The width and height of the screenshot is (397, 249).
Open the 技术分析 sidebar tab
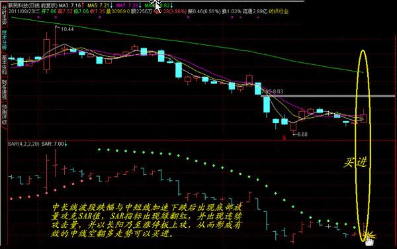4,40
